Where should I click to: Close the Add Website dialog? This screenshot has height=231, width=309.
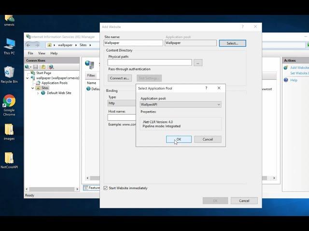[255, 26]
